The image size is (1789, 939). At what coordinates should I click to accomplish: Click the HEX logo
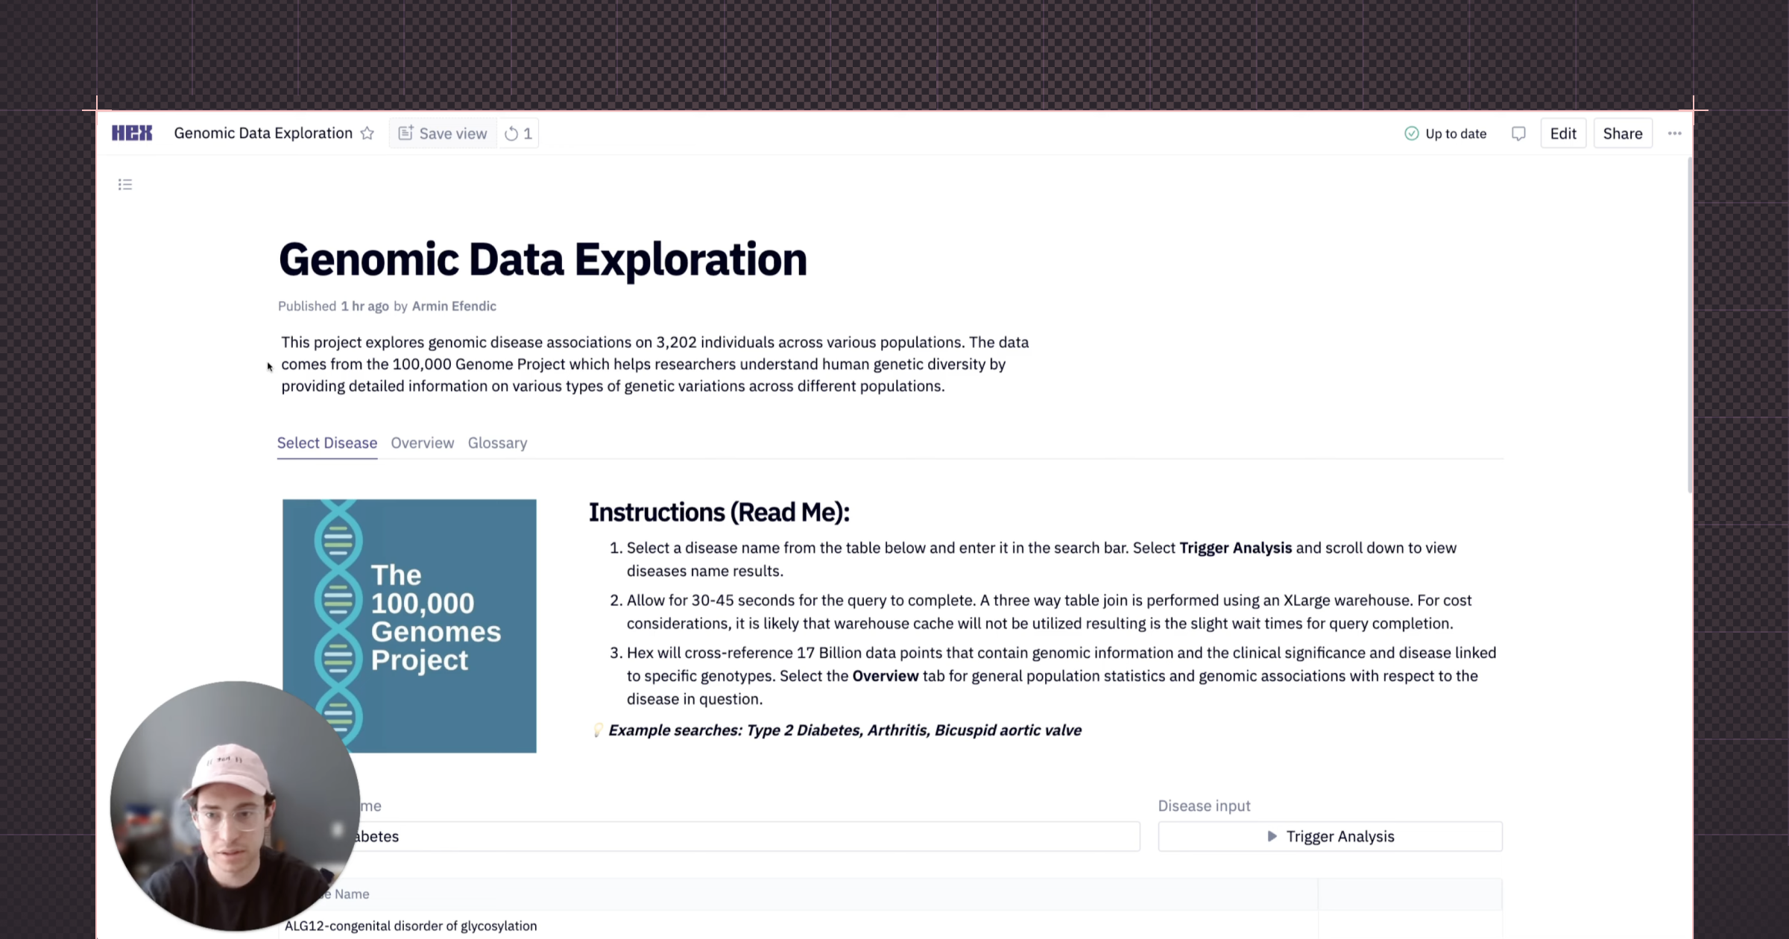pos(132,133)
